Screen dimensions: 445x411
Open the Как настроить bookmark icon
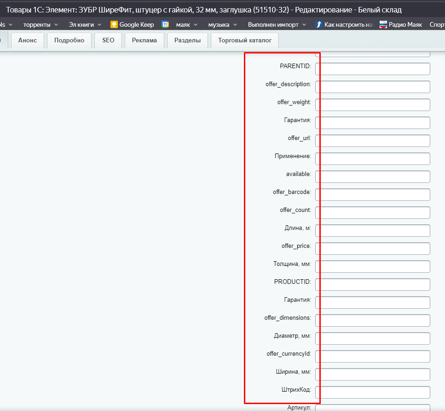pyautogui.click(x=319, y=24)
